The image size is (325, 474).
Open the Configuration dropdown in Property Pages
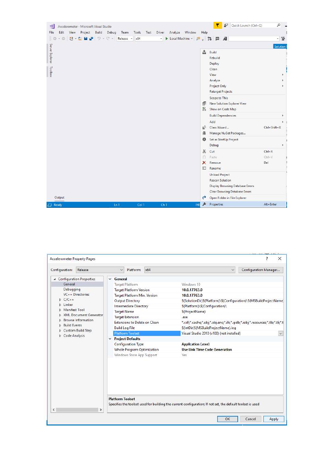(x=100, y=270)
